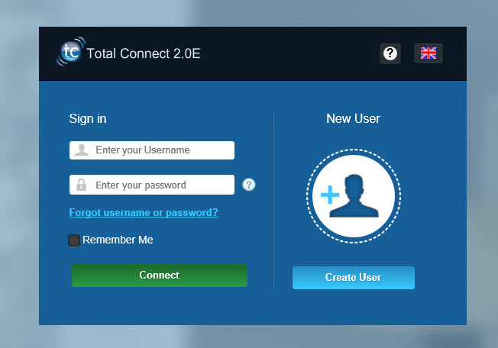The width and height of the screenshot is (498, 348).
Task: Click the user silhouette icon in the Username field
Action: pos(80,150)
